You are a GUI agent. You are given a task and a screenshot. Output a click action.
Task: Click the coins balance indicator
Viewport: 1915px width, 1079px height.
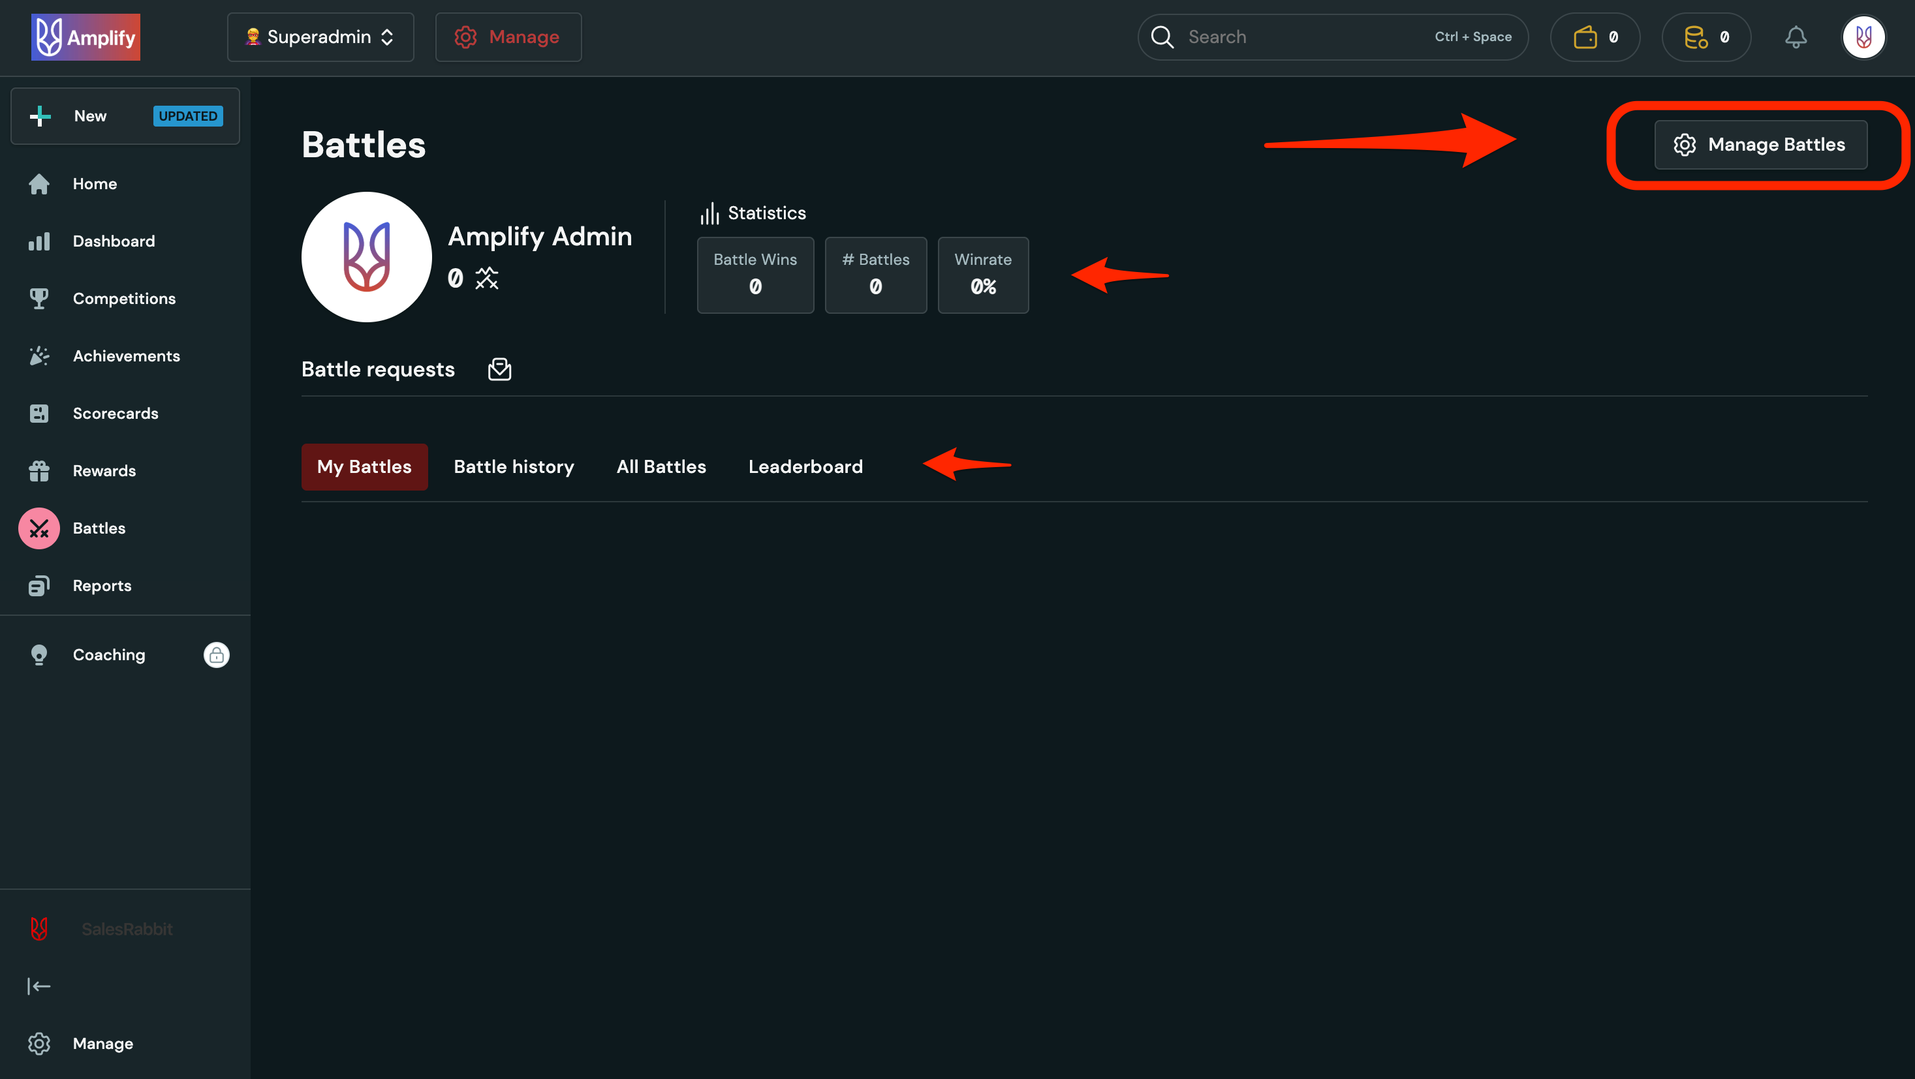tap(1705, 37)
